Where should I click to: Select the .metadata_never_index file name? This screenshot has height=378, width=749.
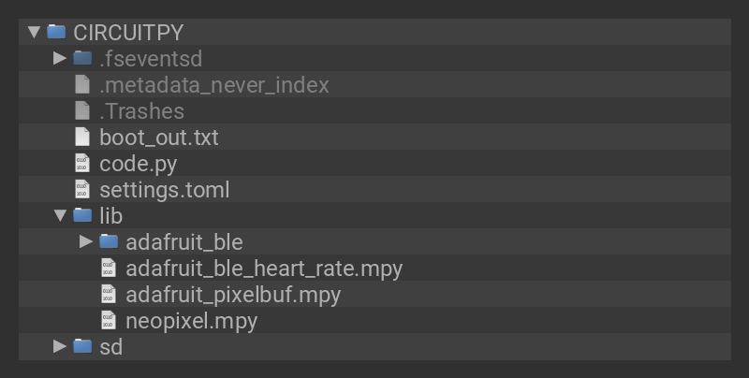pos(214,85)
